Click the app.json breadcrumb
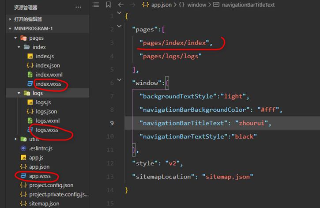Image resolution: width=320 pixels, height=208 pixels. (x=157, y=5)
